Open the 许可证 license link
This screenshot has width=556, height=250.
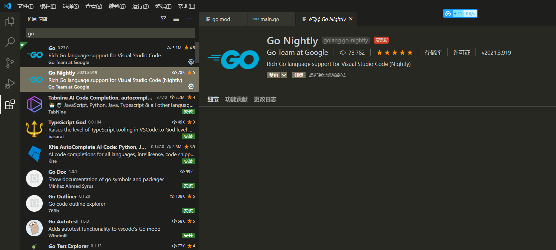coord(461,53)
